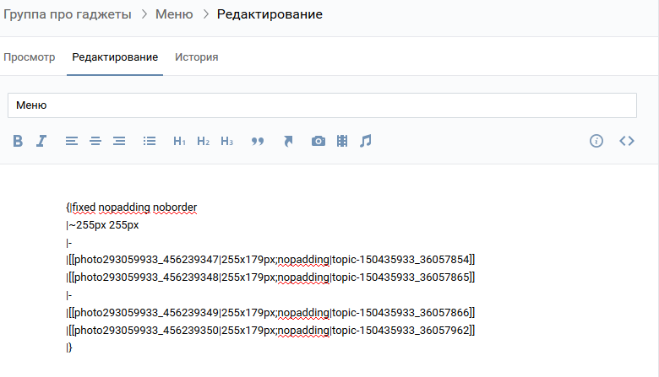Add a link with the arrow icon

(x=288, y=141)
